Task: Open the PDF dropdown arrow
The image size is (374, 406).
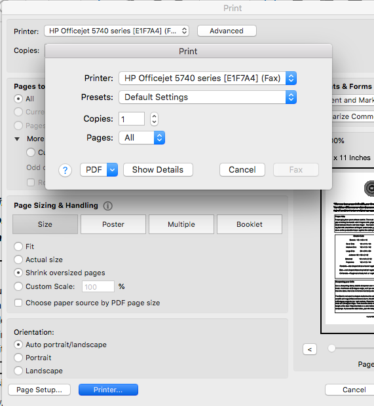Action: coord(112,170)
